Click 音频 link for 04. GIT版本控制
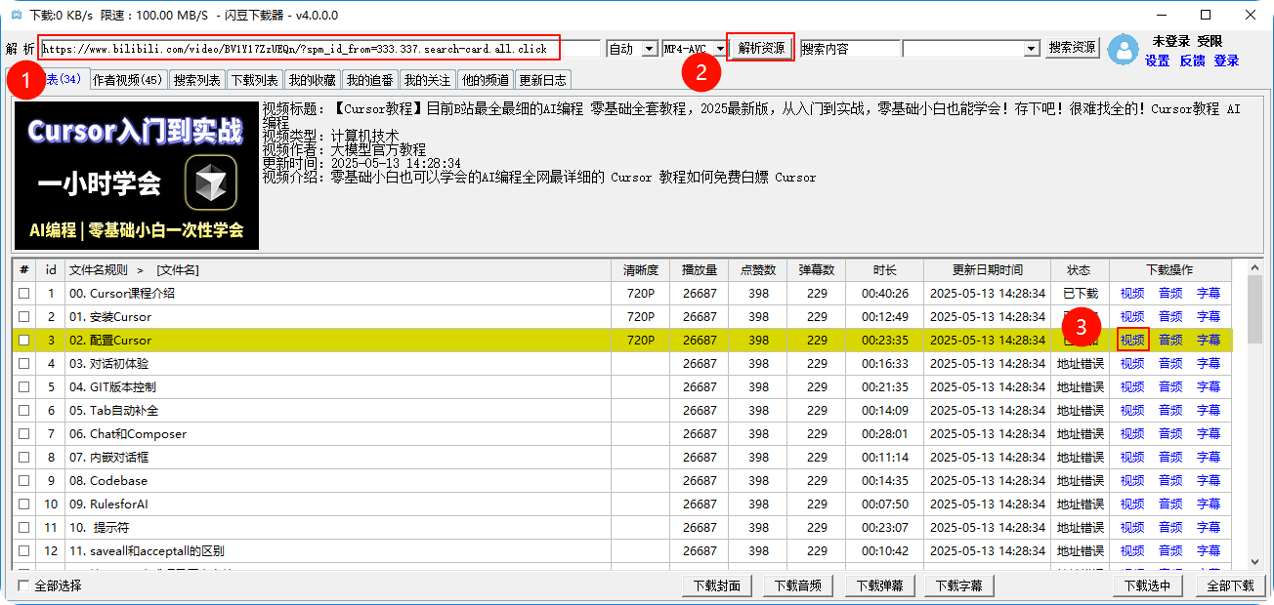Image resolution: width=1274 pixels, height=605 pixels. coord(1170,387)
